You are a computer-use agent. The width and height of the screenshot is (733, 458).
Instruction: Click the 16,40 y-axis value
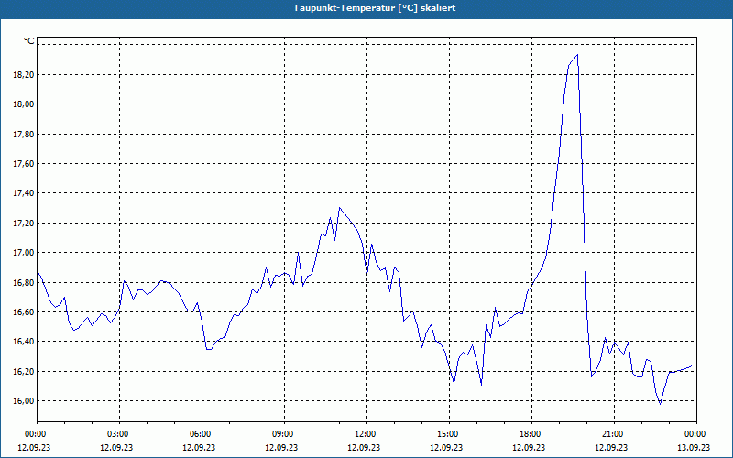pos(26,341)
